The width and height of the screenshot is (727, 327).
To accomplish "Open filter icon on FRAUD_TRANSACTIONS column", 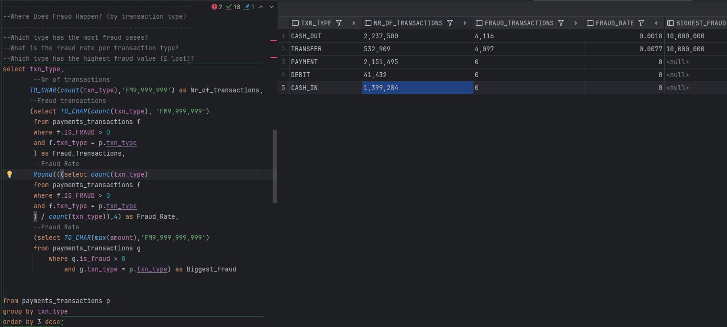I will [561, 23].
